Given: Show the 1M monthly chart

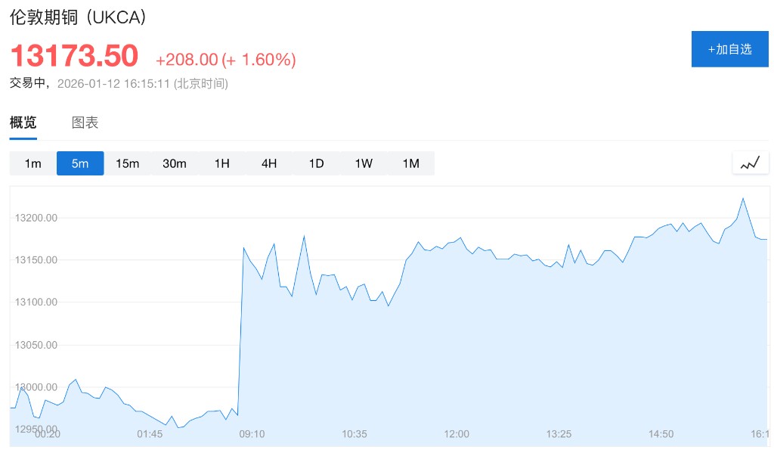Looking at the screenshot, I should (410, 163).
